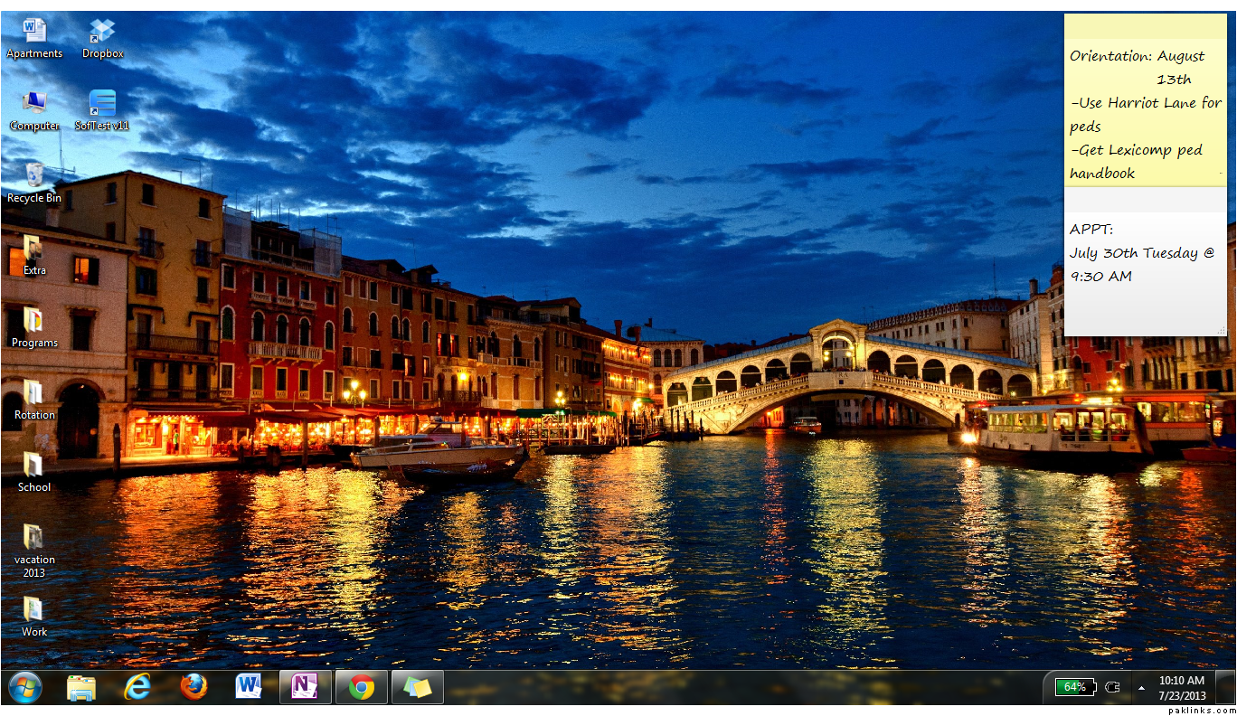Open OneNote from the taskbar
Viewport: 1237px width, 716px height.
pyautogui.click(x=305, y=688)
